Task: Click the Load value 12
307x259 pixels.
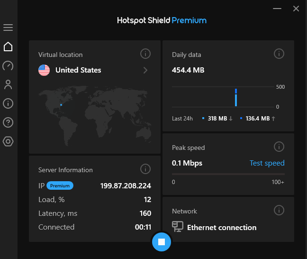Action: tap(147, 200)
